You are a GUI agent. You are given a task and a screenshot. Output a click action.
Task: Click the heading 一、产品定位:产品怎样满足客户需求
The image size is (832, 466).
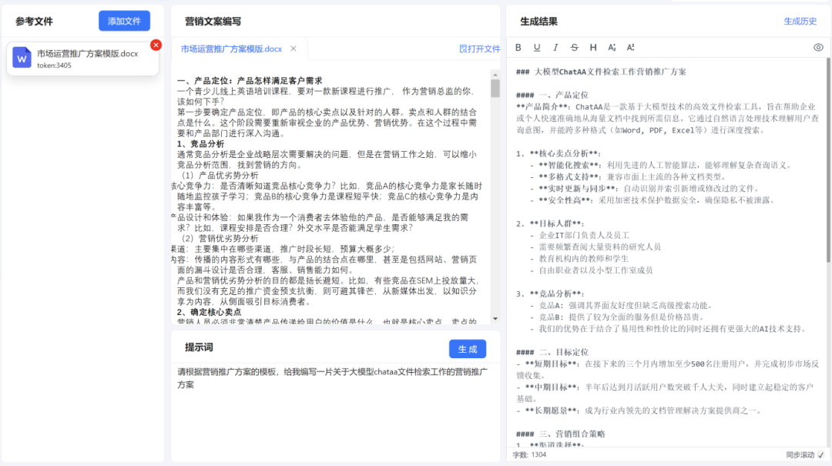tap(250, 81)
